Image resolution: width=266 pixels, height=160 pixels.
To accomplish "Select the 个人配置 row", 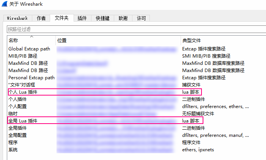I will pos(136,107).
